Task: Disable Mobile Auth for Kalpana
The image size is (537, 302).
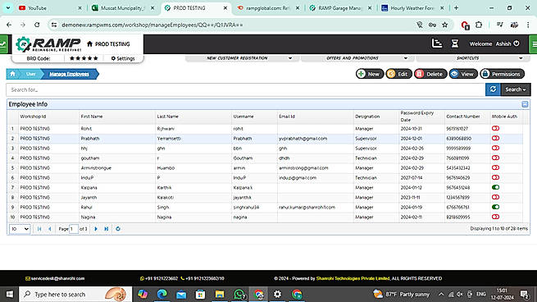Action: point(495,187)
